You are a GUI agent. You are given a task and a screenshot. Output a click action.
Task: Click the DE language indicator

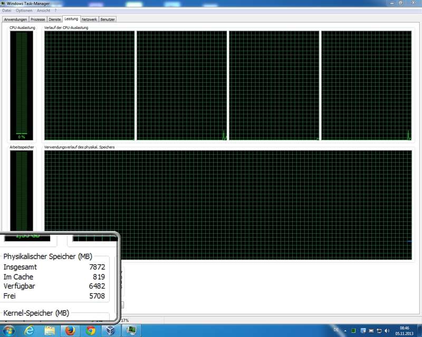tap(336, 330)
